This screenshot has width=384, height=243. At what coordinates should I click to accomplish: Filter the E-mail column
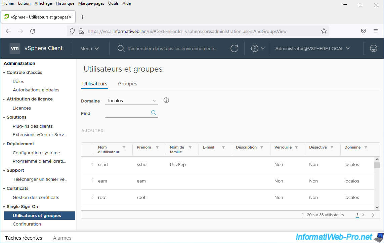[223, 148]
